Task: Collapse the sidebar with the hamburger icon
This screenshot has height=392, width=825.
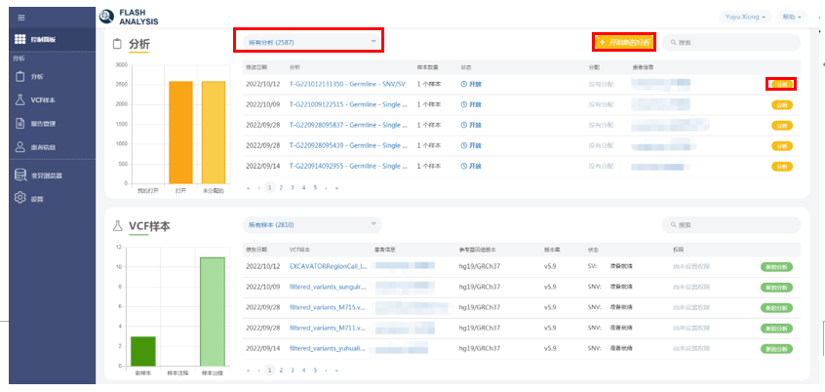Action: [x=21, y=18]
